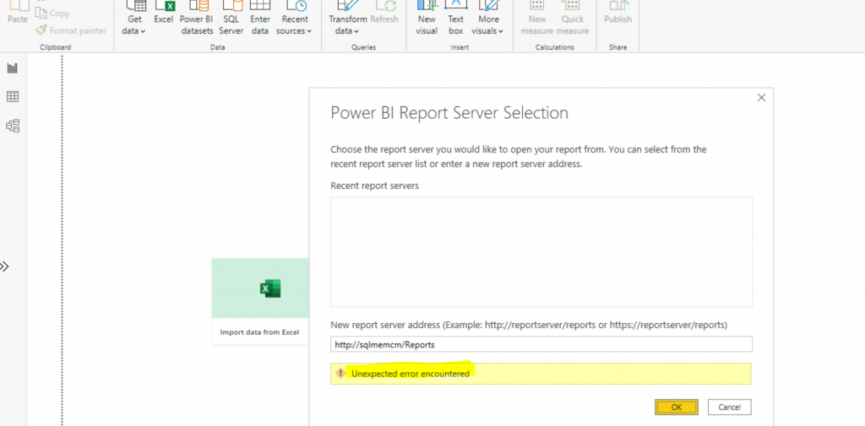Switch to Model view in sidebar

[x=13, y=126]
